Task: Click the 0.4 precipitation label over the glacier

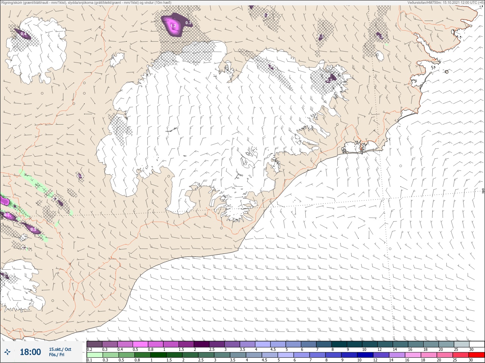Action: tap(23, 34)
